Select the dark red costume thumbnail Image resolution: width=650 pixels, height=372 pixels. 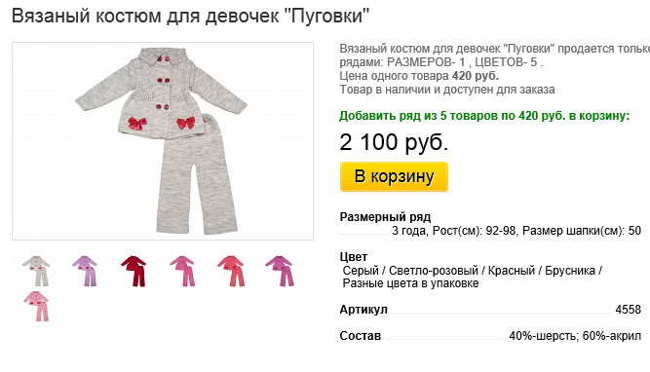pyautogui.click(x=134, y=271)
